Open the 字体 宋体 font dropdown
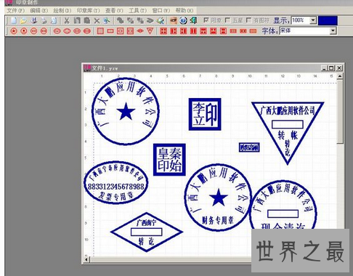Viewport: 353px width, 276px height. [333, 31]
